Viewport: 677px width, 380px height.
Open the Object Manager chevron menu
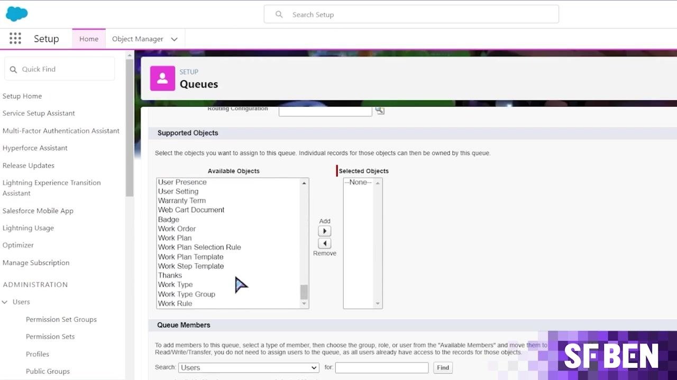(174, 39)
